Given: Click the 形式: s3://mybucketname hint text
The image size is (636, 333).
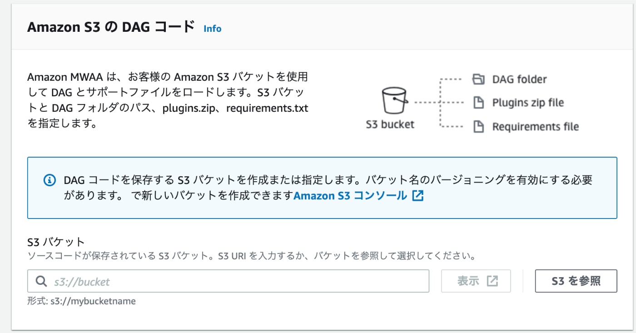Looking at the screenshot, I should [x=82, y=301].
